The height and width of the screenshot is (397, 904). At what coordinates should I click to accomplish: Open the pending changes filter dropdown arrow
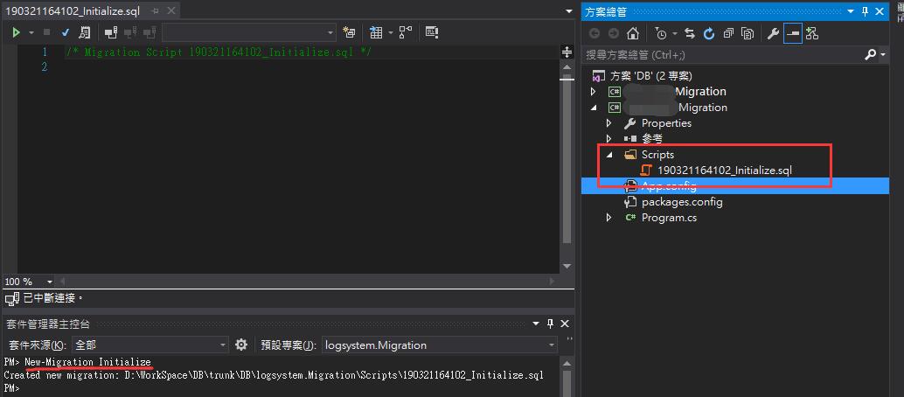pyautogui.click(x=674, y=33)
